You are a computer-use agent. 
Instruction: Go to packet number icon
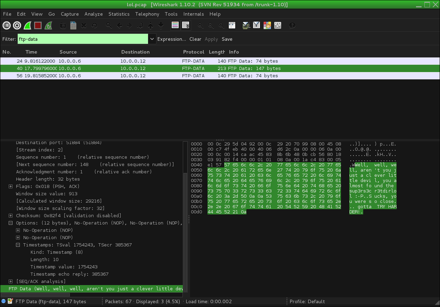pyautogui.click(x=140, y=26)
